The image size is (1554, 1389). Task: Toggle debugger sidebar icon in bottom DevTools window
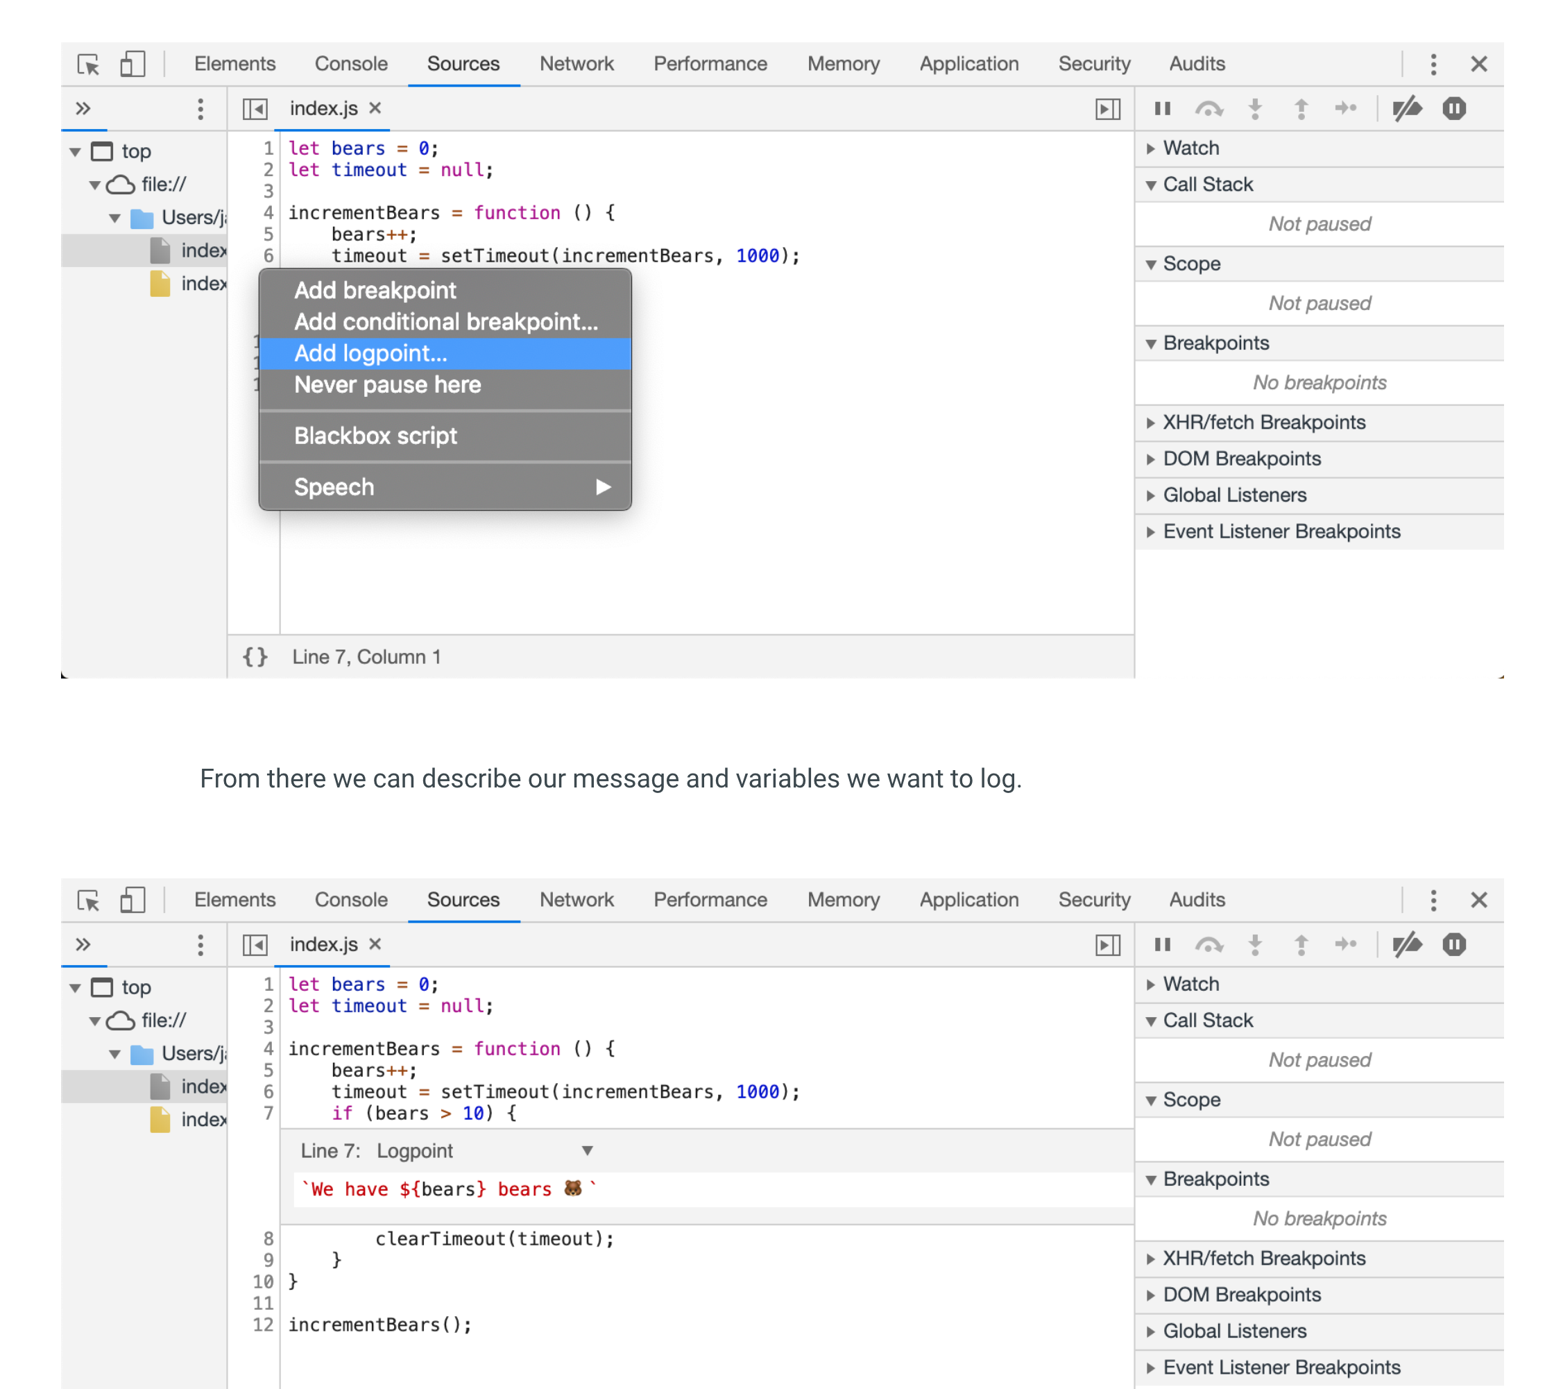(1107, 945)
